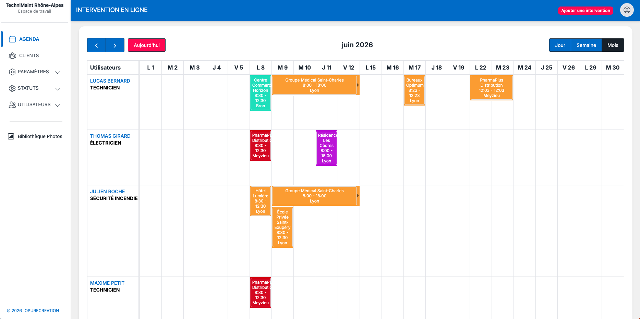640x319 pixels.
Task: Click the INTERVENTION EN LIGNE header title
Action: [112, 10]
